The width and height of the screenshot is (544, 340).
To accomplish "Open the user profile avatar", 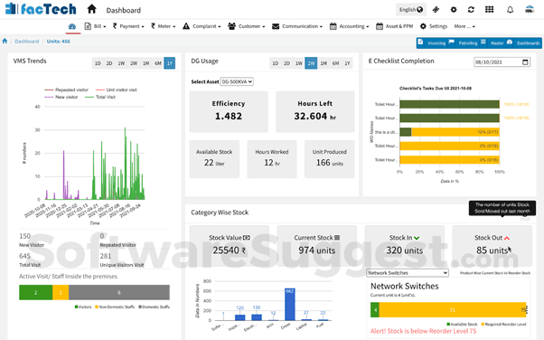I will click(x=530, y=10).
